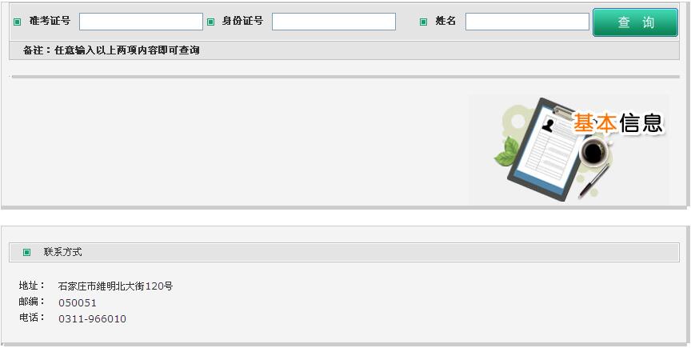Click the 查询 search button
691x348 pixels.
(635, 22)
